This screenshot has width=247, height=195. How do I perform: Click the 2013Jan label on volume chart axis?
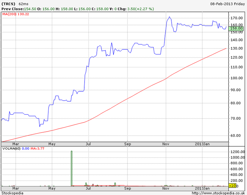202,188
